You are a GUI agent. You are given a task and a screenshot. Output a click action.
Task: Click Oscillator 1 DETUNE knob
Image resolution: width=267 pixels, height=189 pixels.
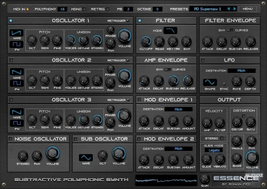84,40
